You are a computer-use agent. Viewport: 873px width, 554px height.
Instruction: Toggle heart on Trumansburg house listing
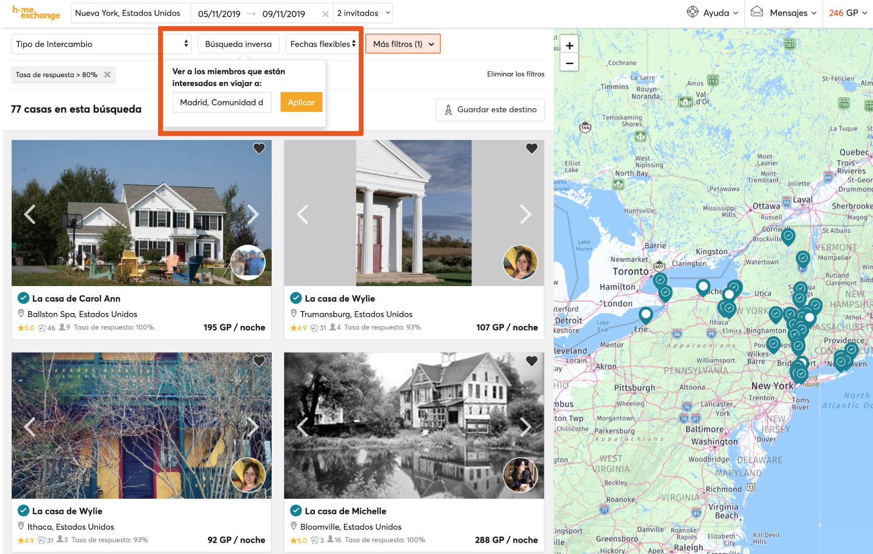click(x=532, y=148)
